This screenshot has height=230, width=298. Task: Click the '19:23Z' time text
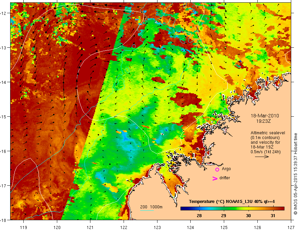(263, 121)
